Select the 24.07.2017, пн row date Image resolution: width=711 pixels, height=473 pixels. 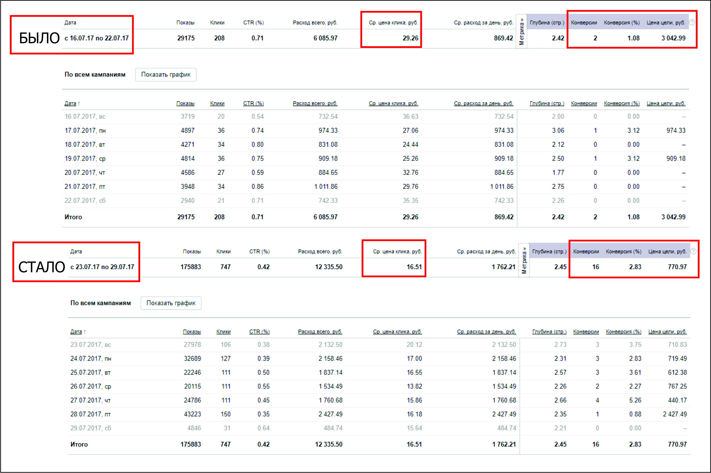point(91,359)
